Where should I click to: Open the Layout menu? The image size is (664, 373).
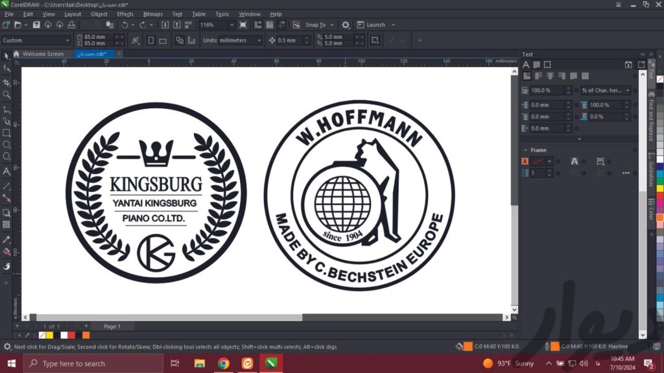(x=73, y=14)
